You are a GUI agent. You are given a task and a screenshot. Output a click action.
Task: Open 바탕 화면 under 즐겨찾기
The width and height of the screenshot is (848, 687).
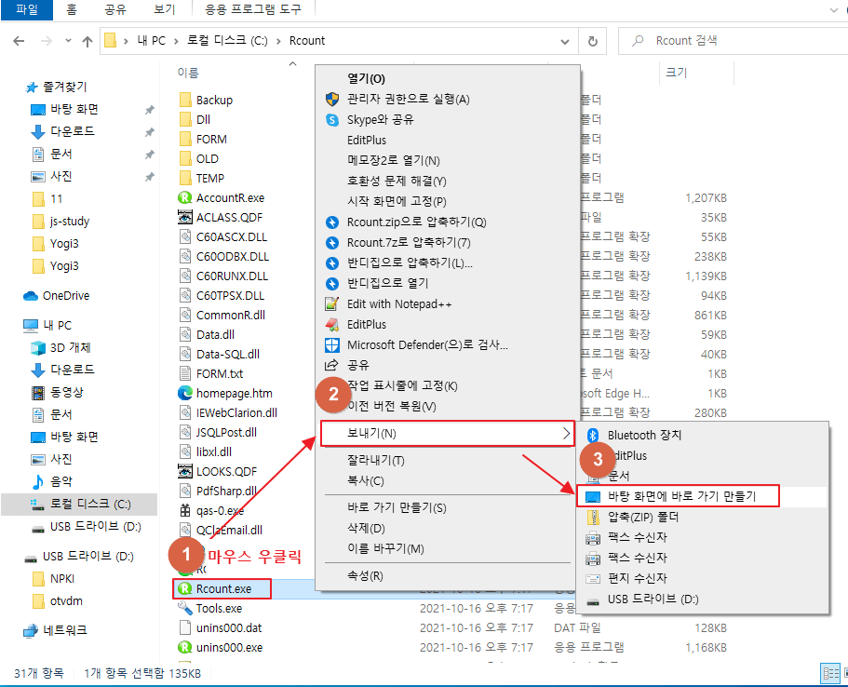[x=74, y=109]
